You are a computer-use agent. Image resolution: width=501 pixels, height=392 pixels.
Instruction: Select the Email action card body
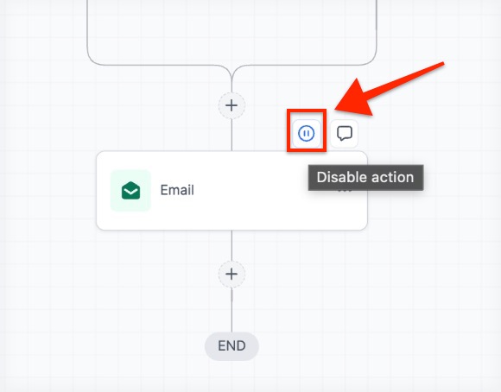click(x=231, y=191)
